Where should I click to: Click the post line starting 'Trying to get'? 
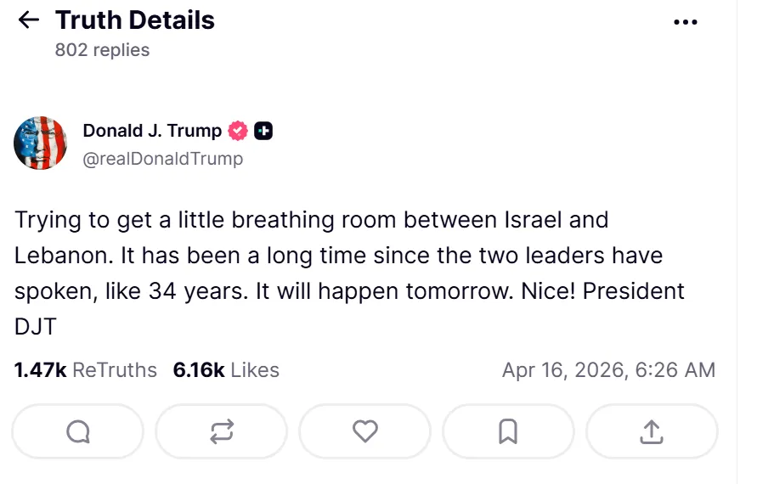point(311,220)
